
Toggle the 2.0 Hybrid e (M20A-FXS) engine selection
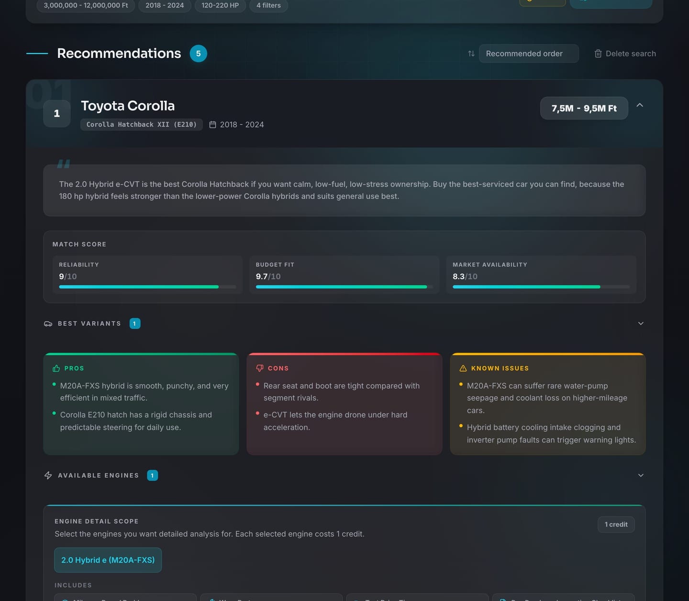[x=108, y=560]
